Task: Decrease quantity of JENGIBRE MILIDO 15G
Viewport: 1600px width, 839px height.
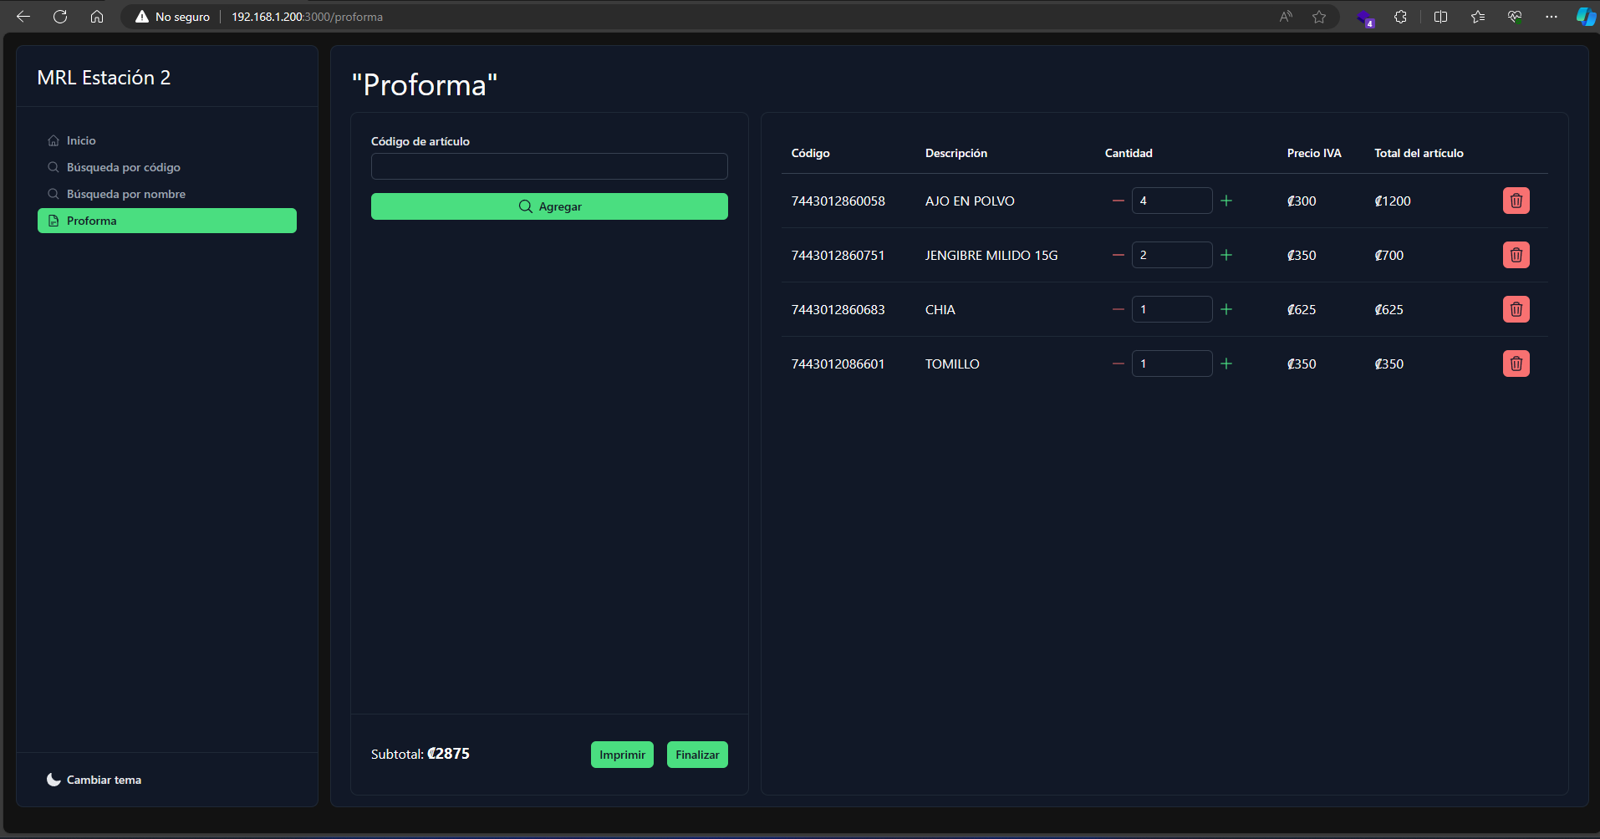Action: tap(1118, 255)
